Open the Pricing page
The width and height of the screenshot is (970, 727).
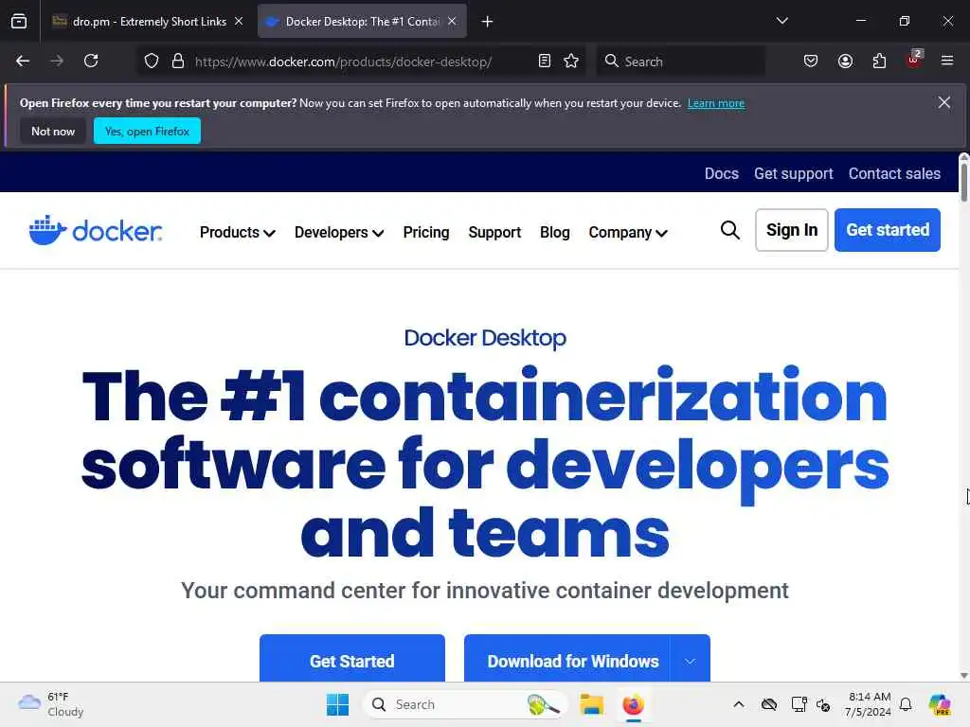(425, 233)
